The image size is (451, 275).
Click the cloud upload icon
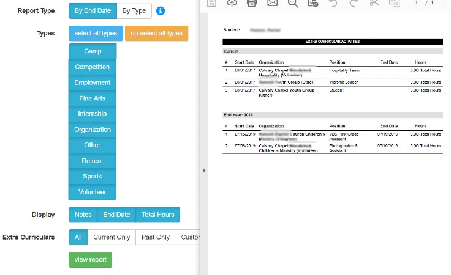232,3
